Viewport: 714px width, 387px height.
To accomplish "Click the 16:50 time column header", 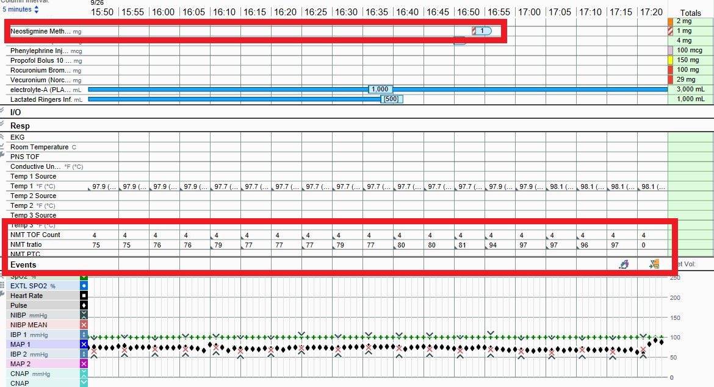I will point(469,12).
